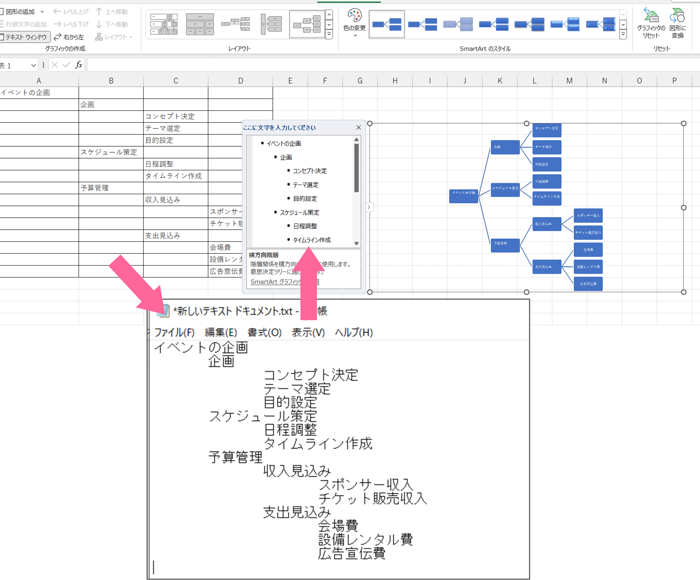Select the sixth SmartArt style thumbnail
The image size is (700, 580).
point(565,24)
